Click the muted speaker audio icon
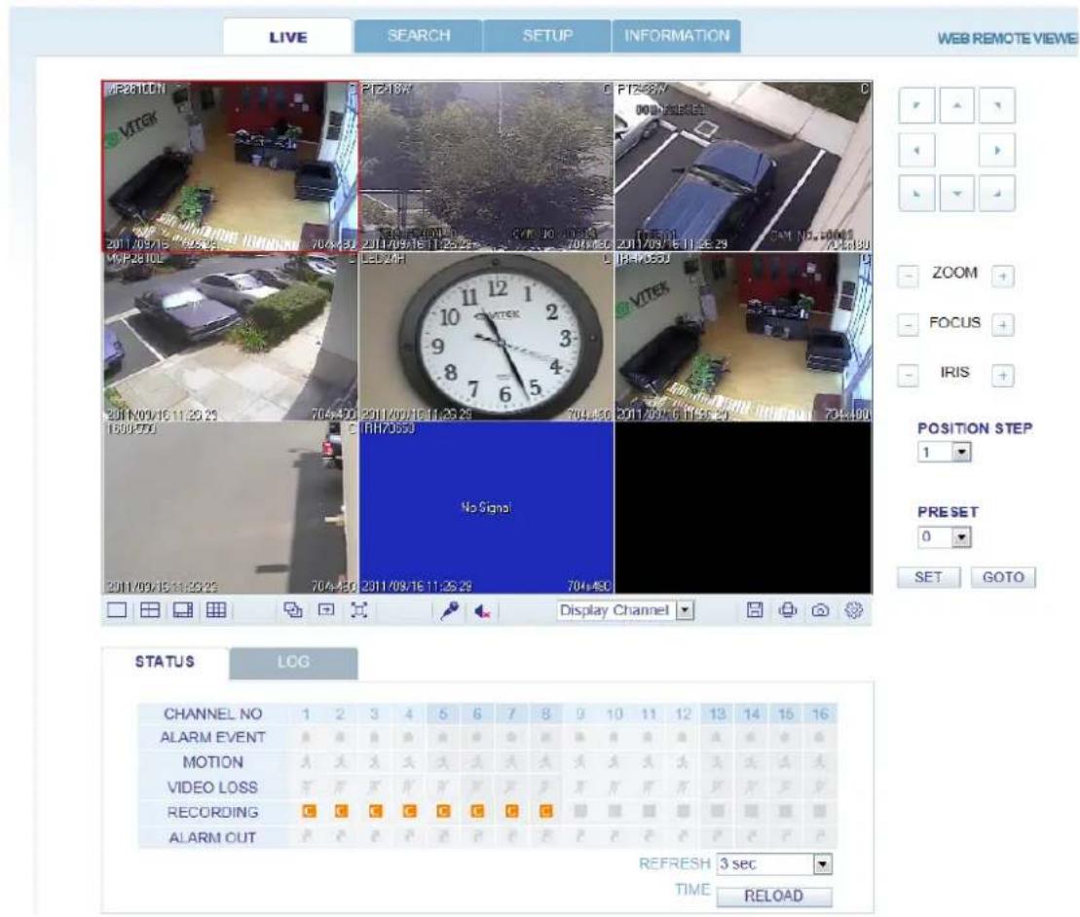This screenshot has width=1080, height=917. click(482, 610)
